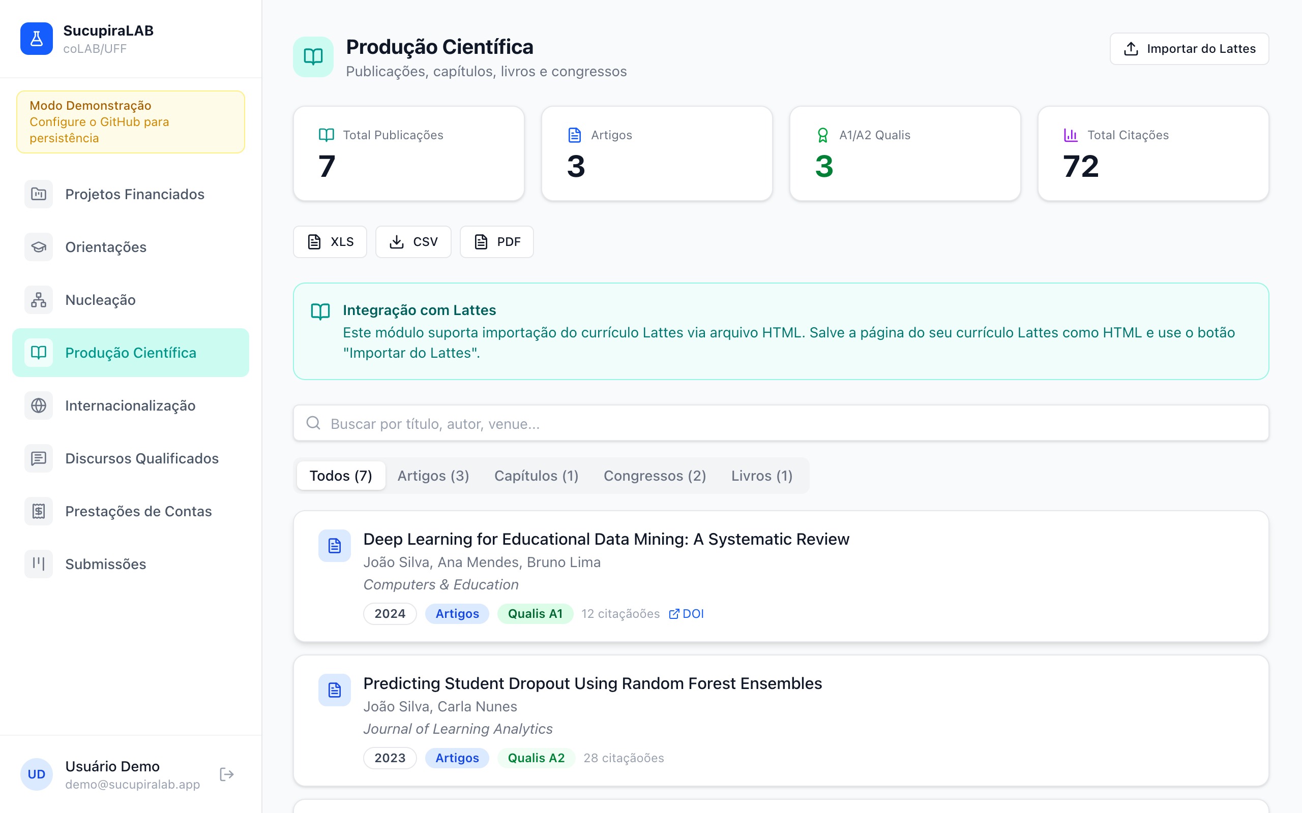The width and height of the screenshot is (1302, 813).
Task: Export the list as PDF
Action: [496, 242]
